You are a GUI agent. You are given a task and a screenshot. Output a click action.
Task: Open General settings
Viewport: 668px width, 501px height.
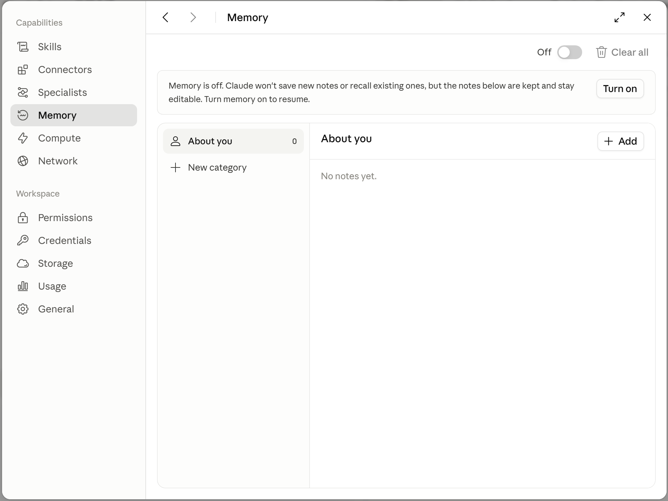[74, 309]
